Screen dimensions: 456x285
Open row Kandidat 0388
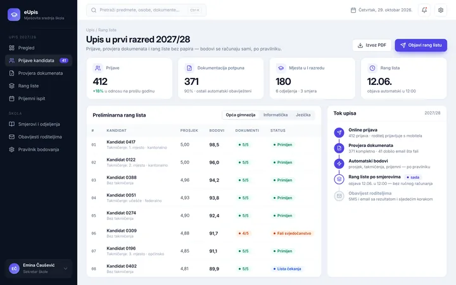pyautogui.click(x=204, y=180)
